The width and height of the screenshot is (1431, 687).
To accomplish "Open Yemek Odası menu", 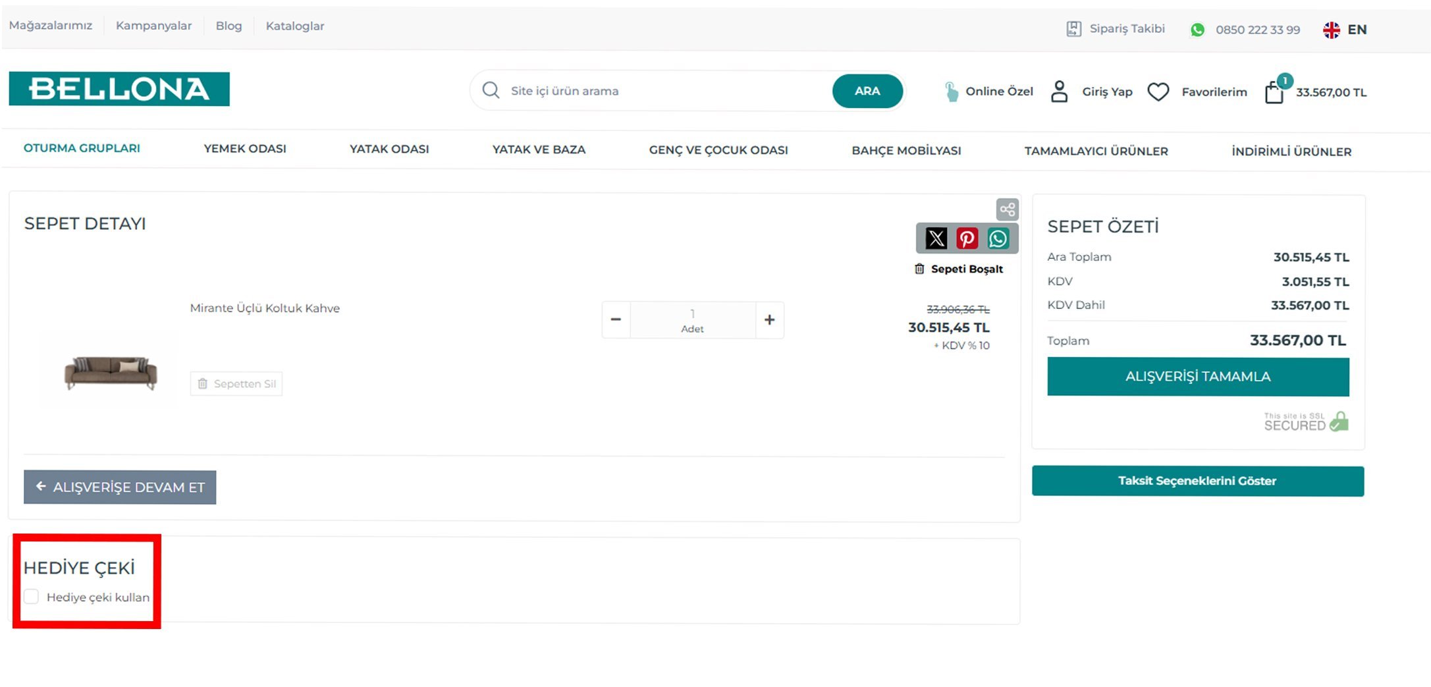I will [245, 149].
